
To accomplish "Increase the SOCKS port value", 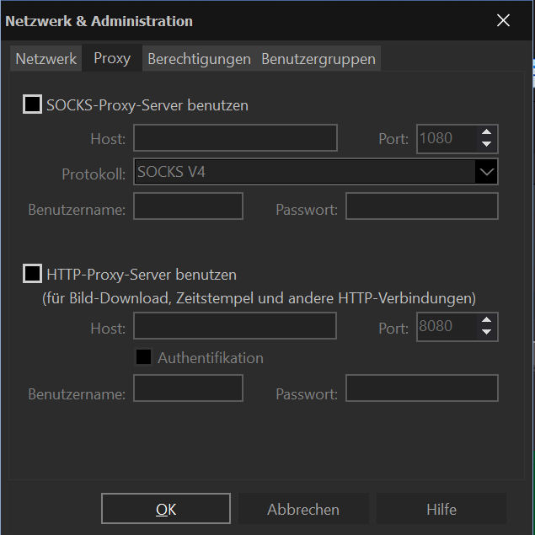I will coord(486,132).
